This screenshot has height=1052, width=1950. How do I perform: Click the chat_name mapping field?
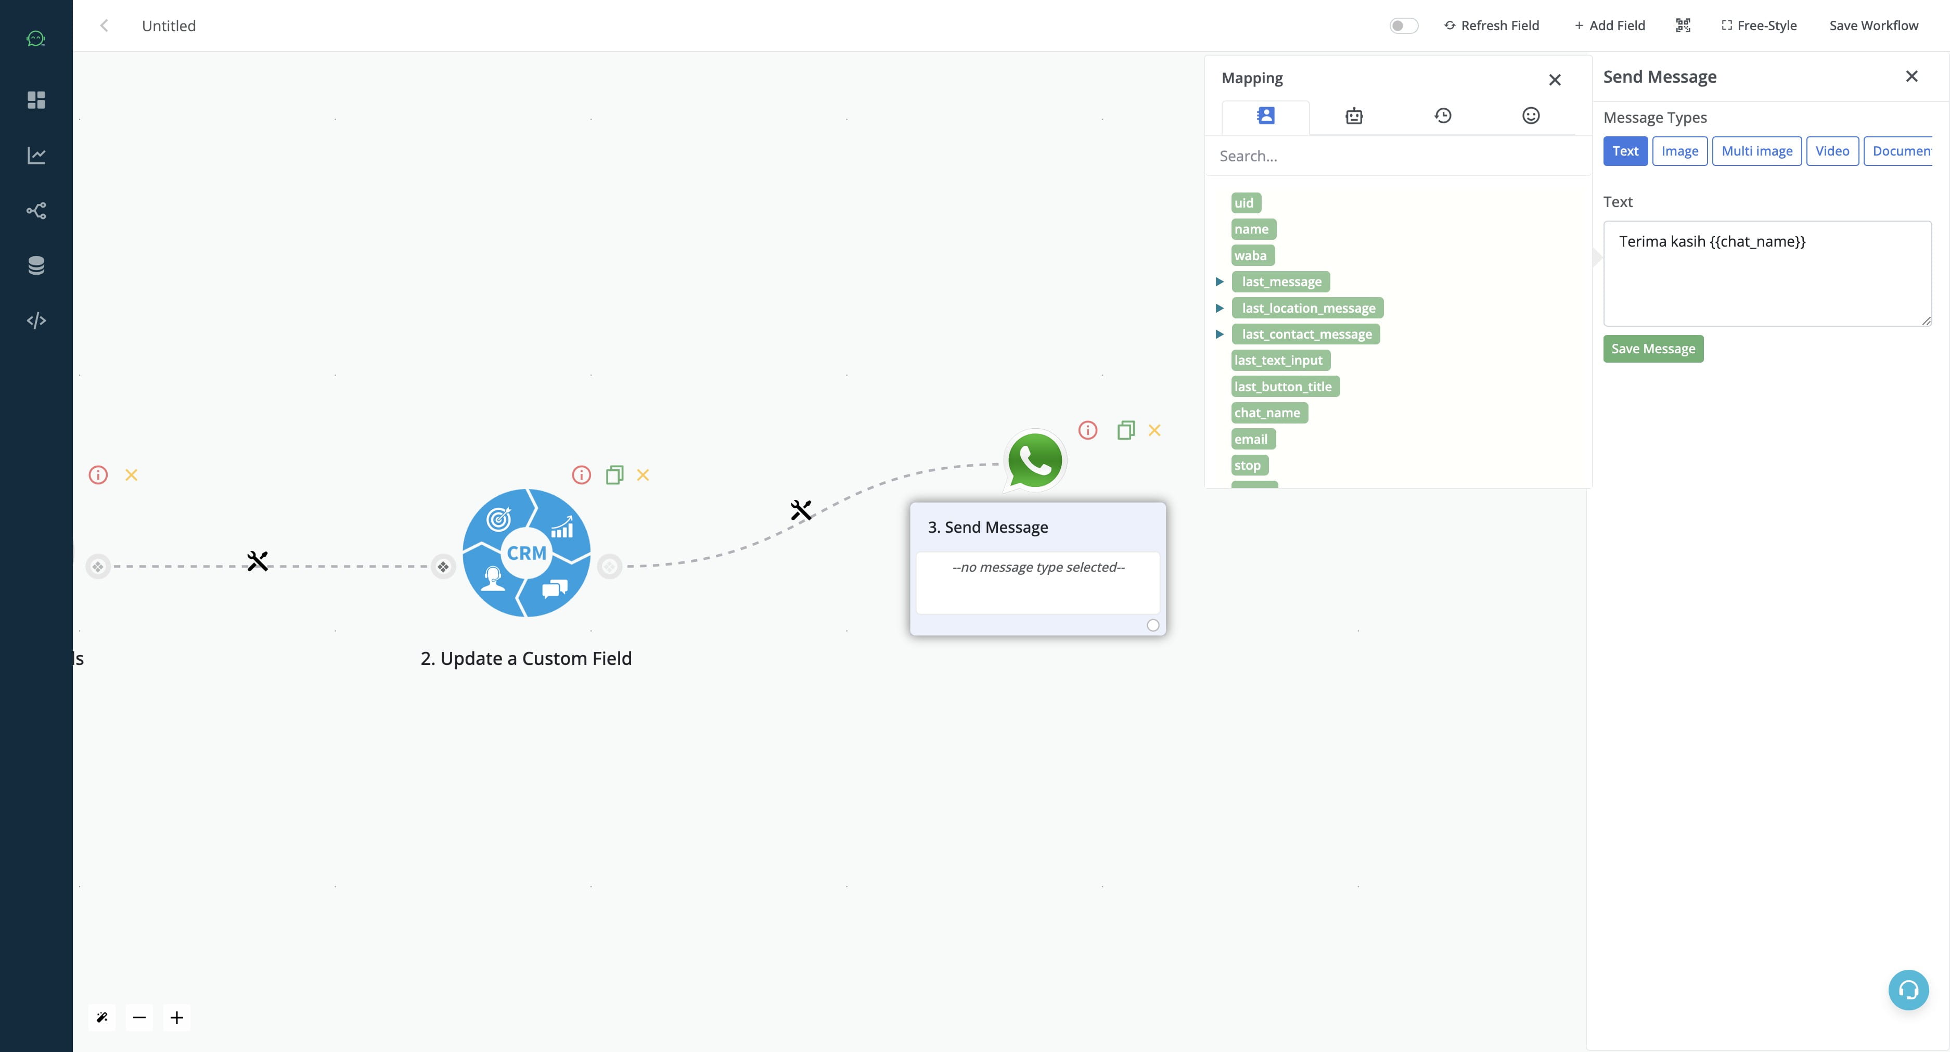click(1266, 412)
